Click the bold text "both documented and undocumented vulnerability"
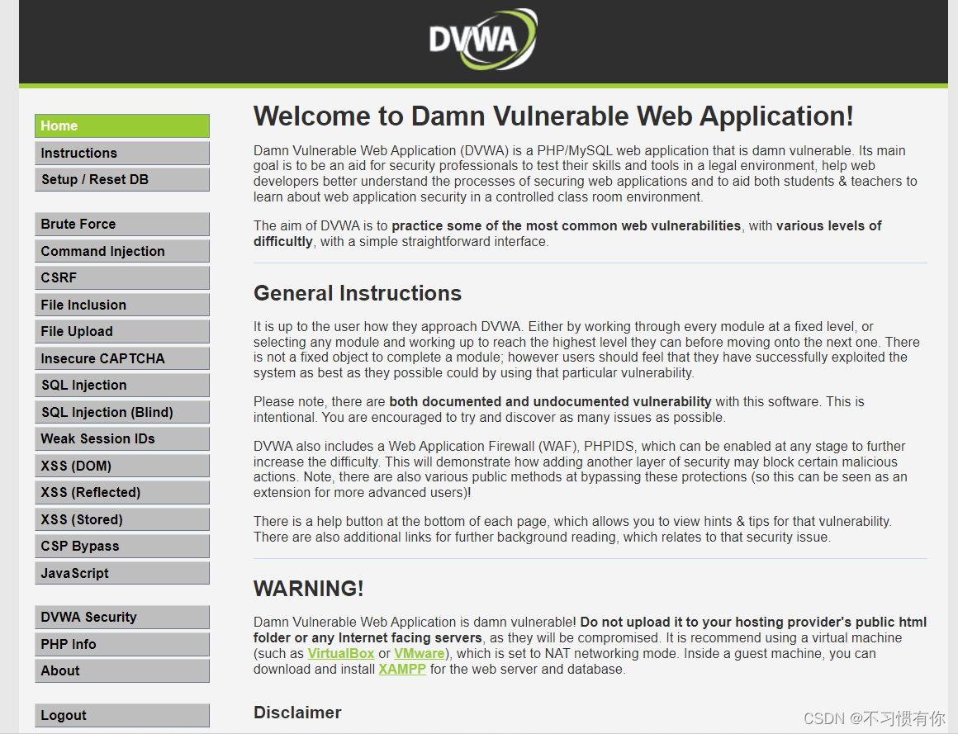 pos(551,402)
